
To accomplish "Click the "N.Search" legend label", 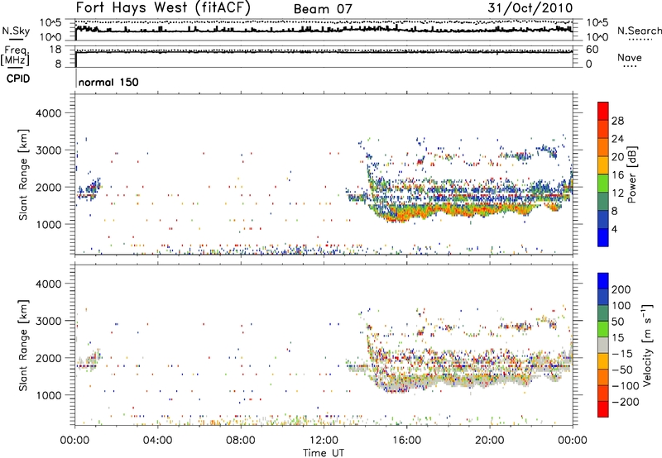I will (639, 31).
